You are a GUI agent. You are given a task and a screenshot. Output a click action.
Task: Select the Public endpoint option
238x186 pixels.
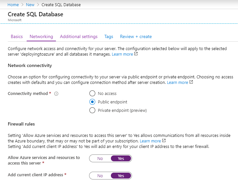coord(92,102)
